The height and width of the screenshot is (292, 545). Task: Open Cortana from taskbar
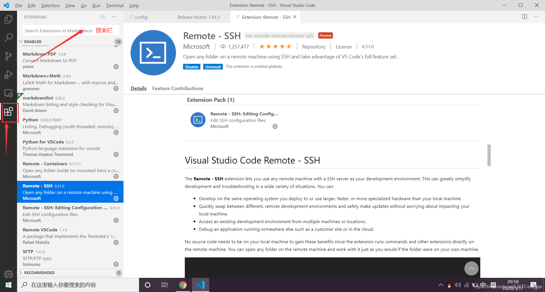point(148,285)
